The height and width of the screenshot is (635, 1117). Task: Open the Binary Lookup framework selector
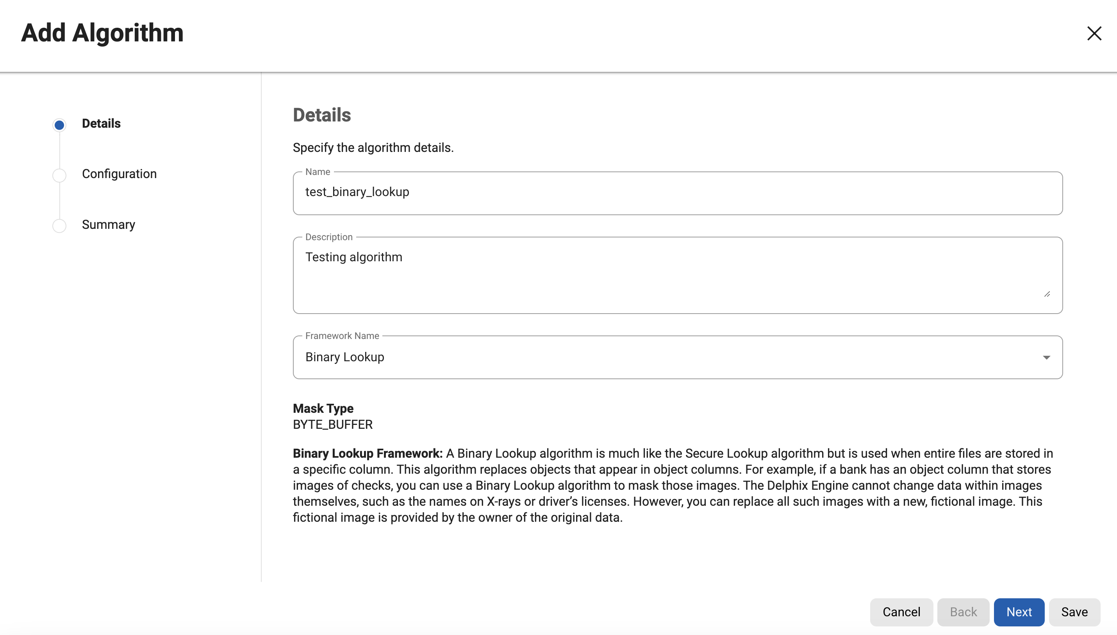[677, 357]
